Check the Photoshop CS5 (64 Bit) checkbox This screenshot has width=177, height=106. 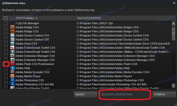tap(6, 84)
